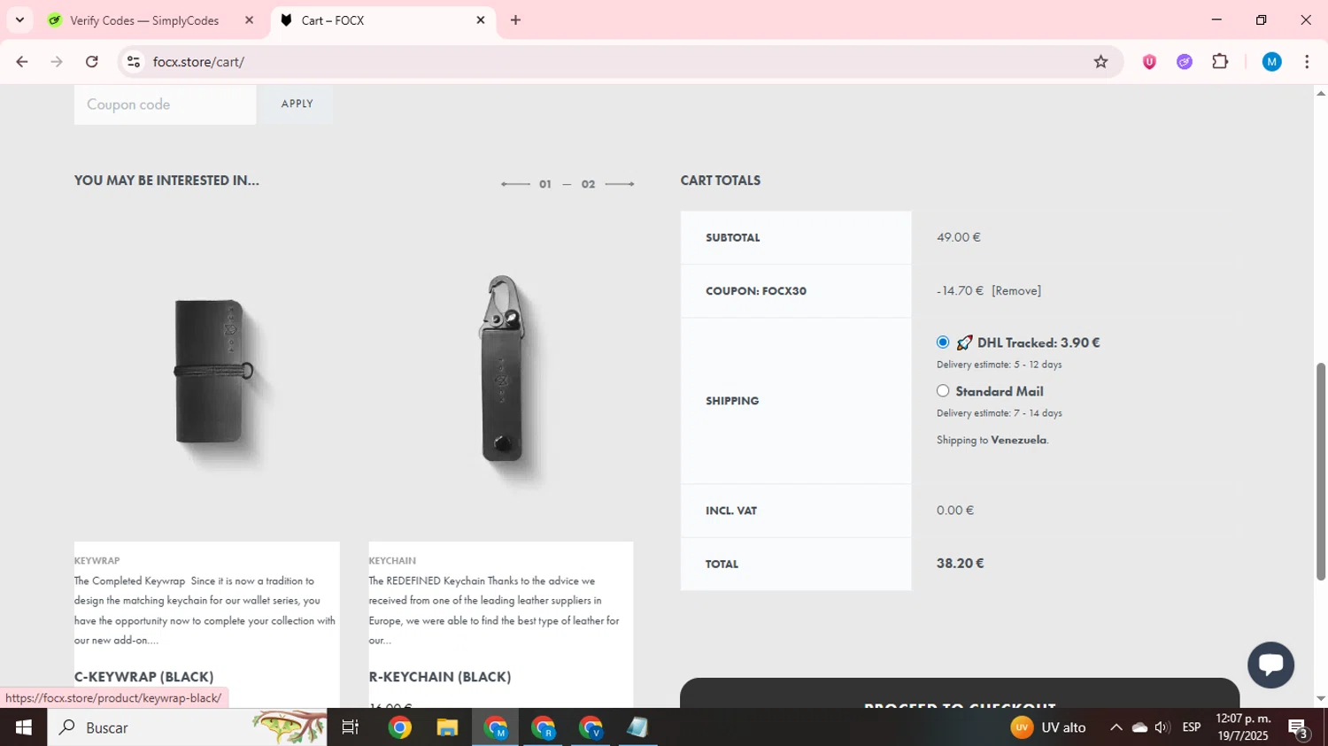
Task: Open File Explorer from taskbar
Action: click(447, 727)
